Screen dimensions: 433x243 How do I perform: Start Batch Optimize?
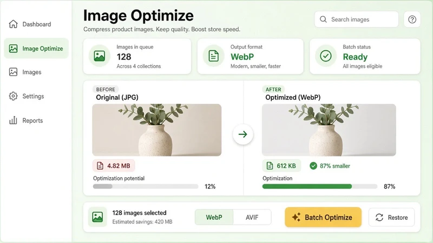[x=323, y=218]
